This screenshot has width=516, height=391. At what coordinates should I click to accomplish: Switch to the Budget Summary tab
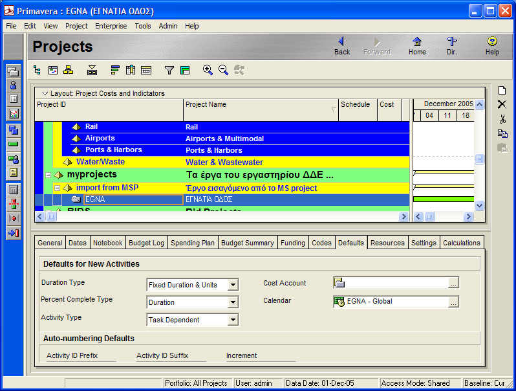248,243
